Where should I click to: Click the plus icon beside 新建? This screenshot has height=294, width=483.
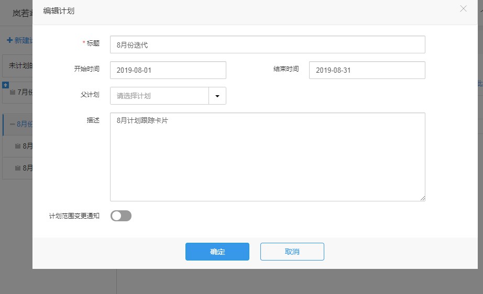9,40
